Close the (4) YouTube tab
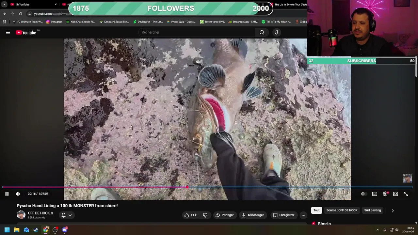 click(x=56, y=5)
